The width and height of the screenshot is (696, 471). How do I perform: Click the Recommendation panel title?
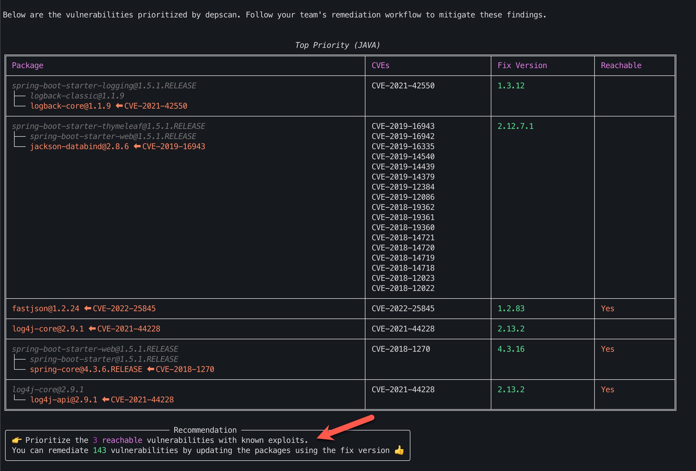205,430
